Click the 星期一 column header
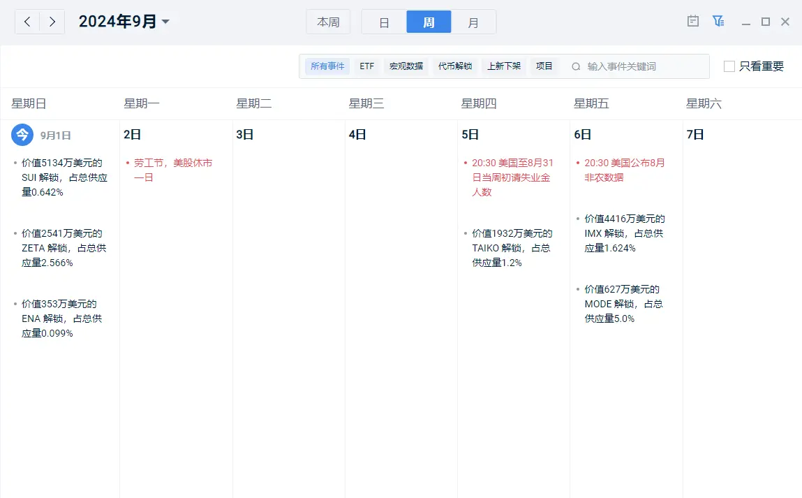Viewport: 802px width, 498px height. coord(141,103)
